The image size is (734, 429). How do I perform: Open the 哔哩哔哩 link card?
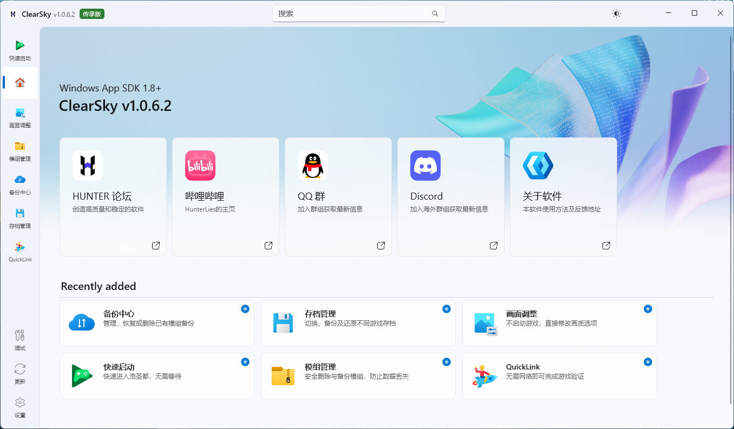[225, 196]
